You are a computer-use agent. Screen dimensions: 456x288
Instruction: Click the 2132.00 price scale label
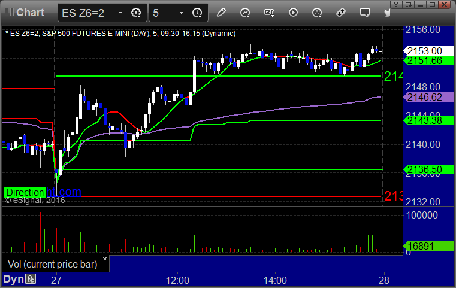(x=423, y=202)
